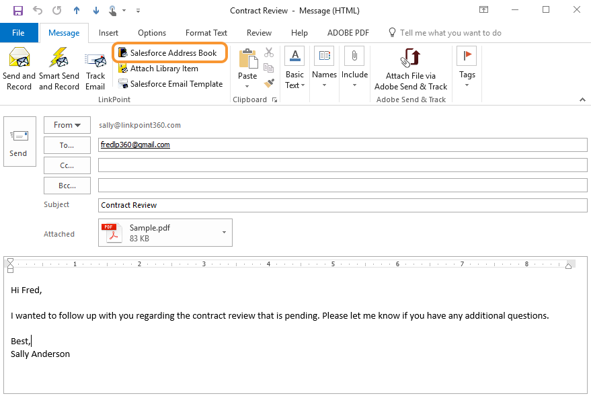
Task: Undo the last action in Quick Access
Action: pos(38,11)
